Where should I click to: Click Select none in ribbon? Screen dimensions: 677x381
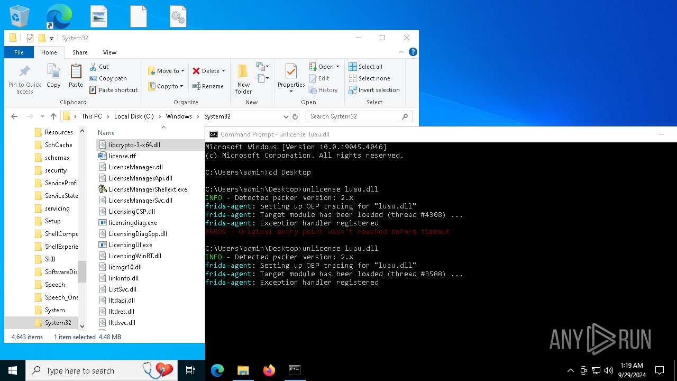(x=369, y=78)
